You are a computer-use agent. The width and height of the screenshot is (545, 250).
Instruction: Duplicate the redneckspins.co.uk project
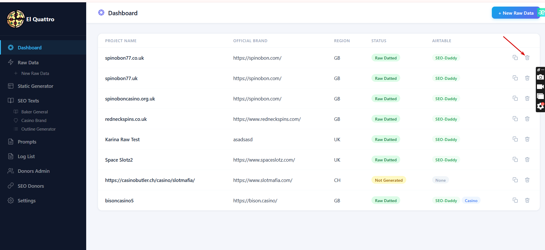[x=515, y=119]
